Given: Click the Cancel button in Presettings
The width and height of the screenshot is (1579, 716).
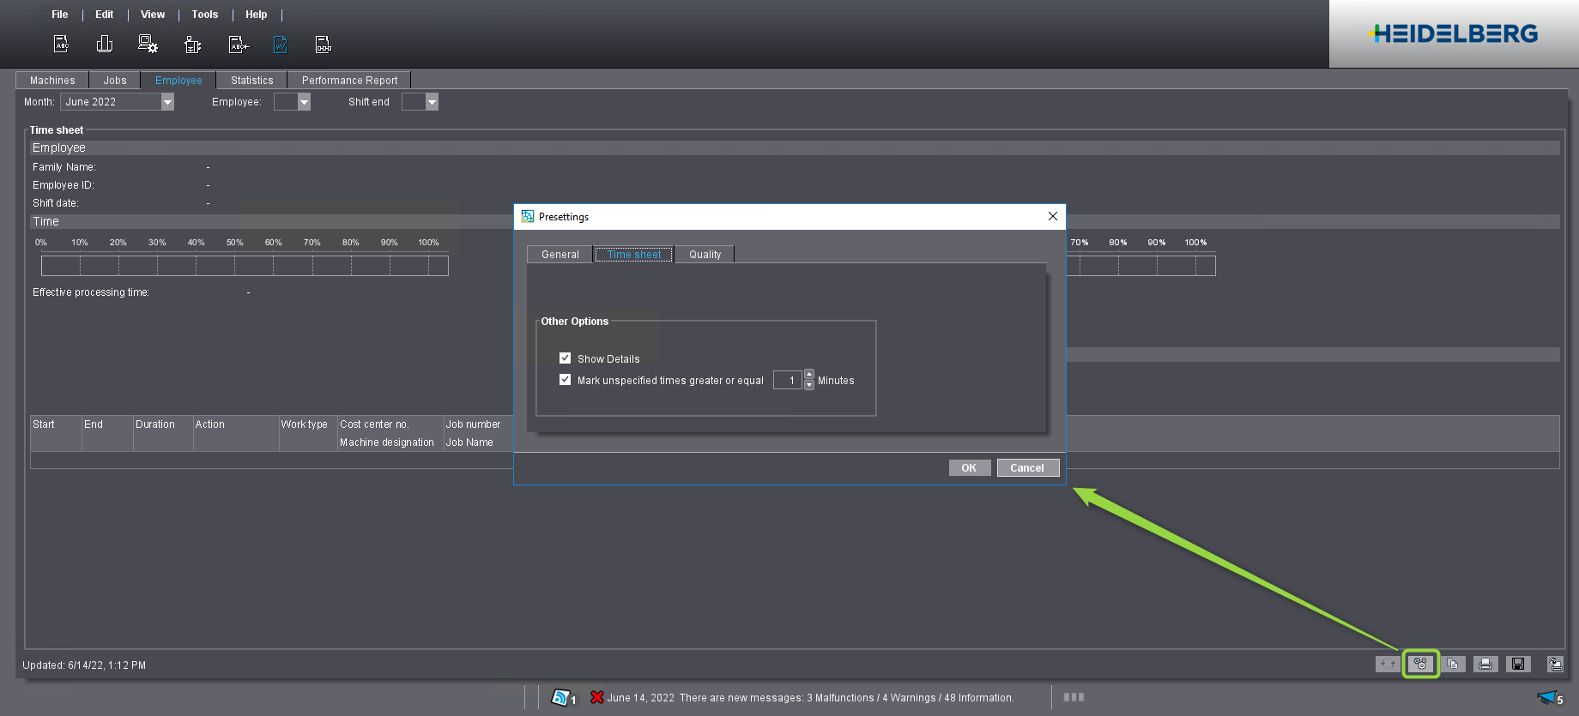Looking at the screenshot, I should (x=1027, y=468).
